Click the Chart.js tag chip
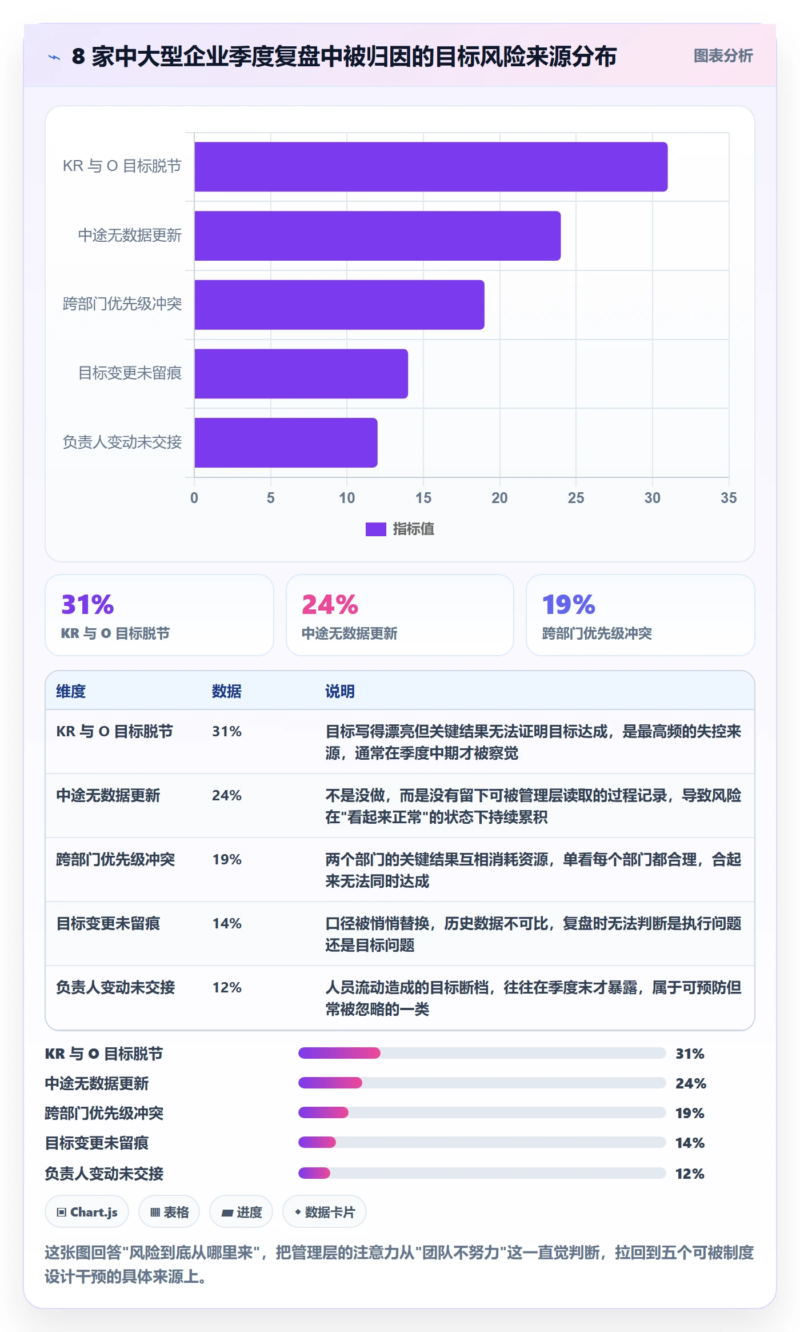Screen dimensions: 800x1332 tap(87, 1211)
